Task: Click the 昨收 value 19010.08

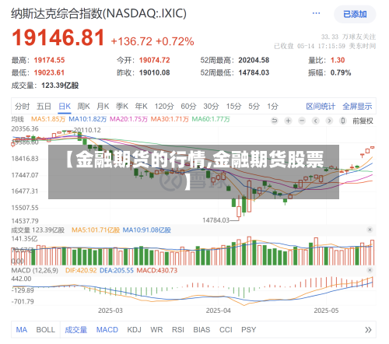Action: tap(154, 72)
